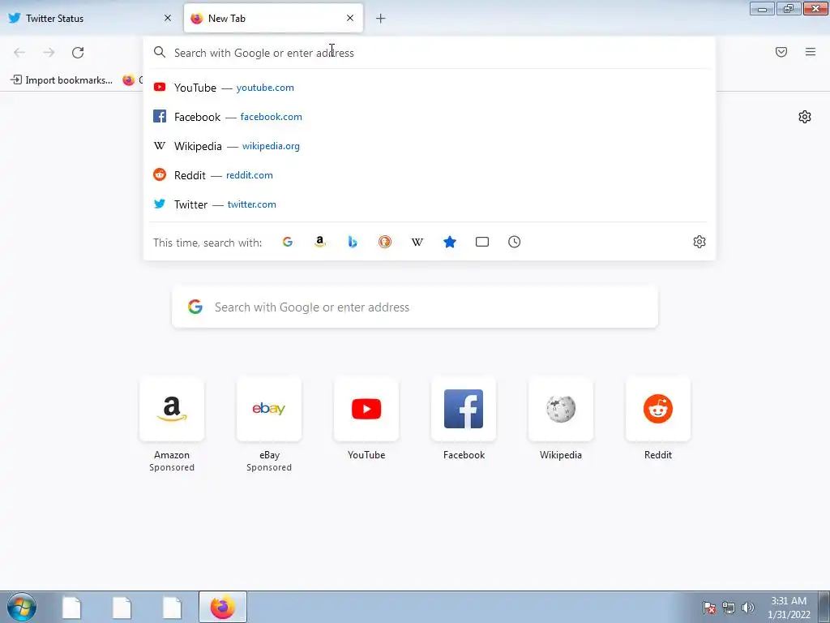
Task: Click the Forward navigation arrow
Action: (49, 53)
